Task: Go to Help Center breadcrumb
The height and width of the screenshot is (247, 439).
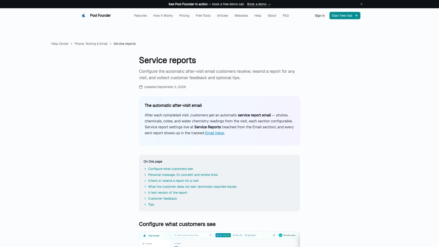Action: (60, 44)
